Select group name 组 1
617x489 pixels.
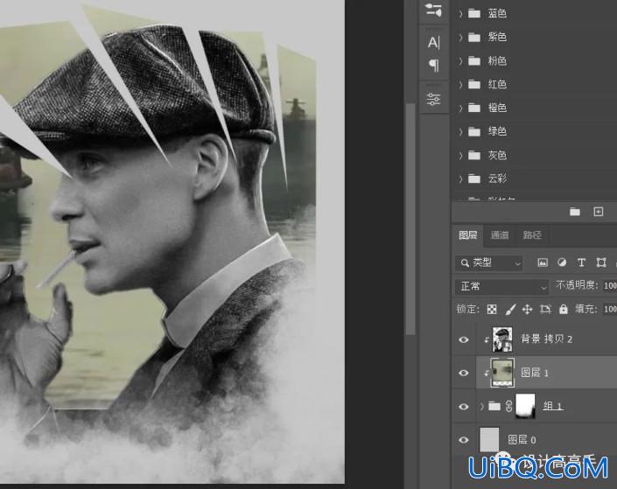coord(553,406)
